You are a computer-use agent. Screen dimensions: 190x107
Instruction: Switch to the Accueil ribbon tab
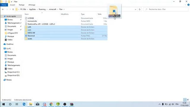coord(12,5)
